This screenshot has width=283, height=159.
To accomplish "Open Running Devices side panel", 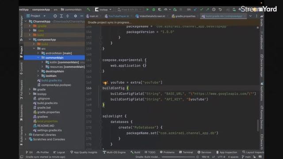I will [x=262, y=117].
